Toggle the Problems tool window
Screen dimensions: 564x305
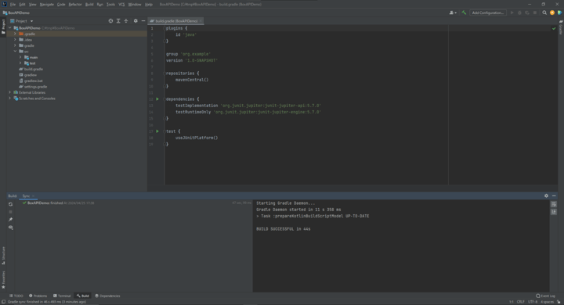38,296
